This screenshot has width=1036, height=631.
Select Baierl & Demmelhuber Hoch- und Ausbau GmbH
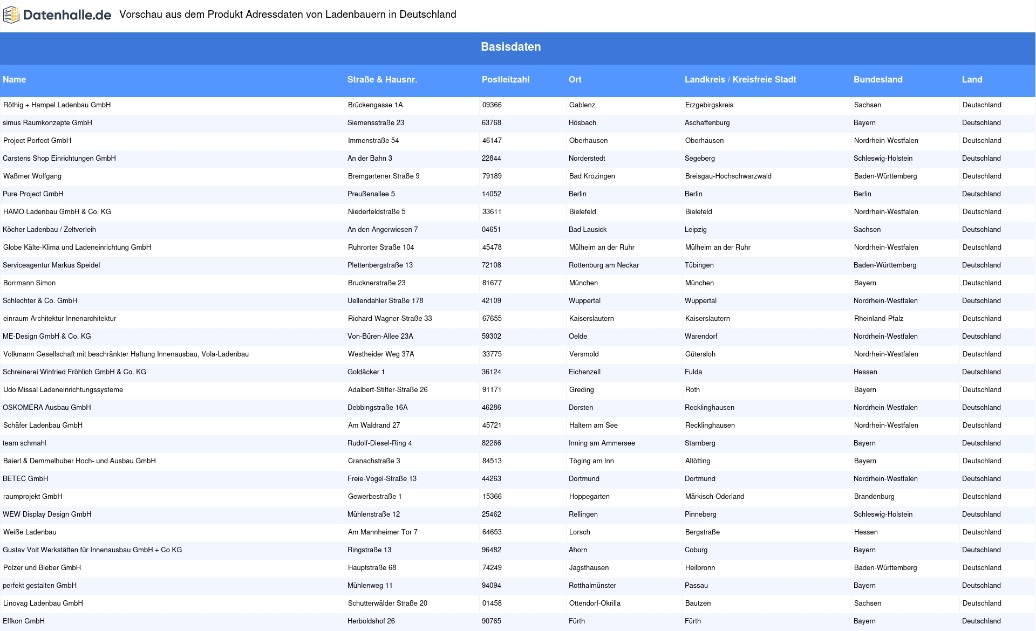click(79, 461)
